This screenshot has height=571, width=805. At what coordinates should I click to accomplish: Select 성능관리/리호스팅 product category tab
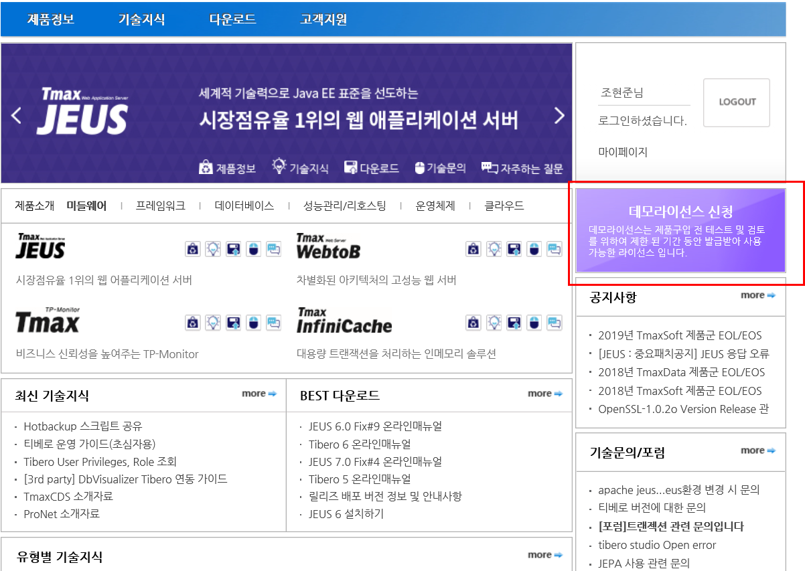(x=344, y=206)
